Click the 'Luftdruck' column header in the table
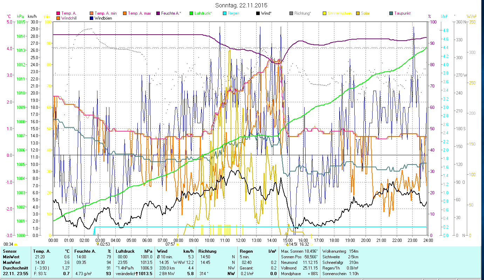The width and height of the screenshot is (484, 280). [125, 251]
